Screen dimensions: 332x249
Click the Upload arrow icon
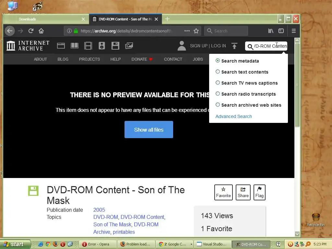(234, 46)
